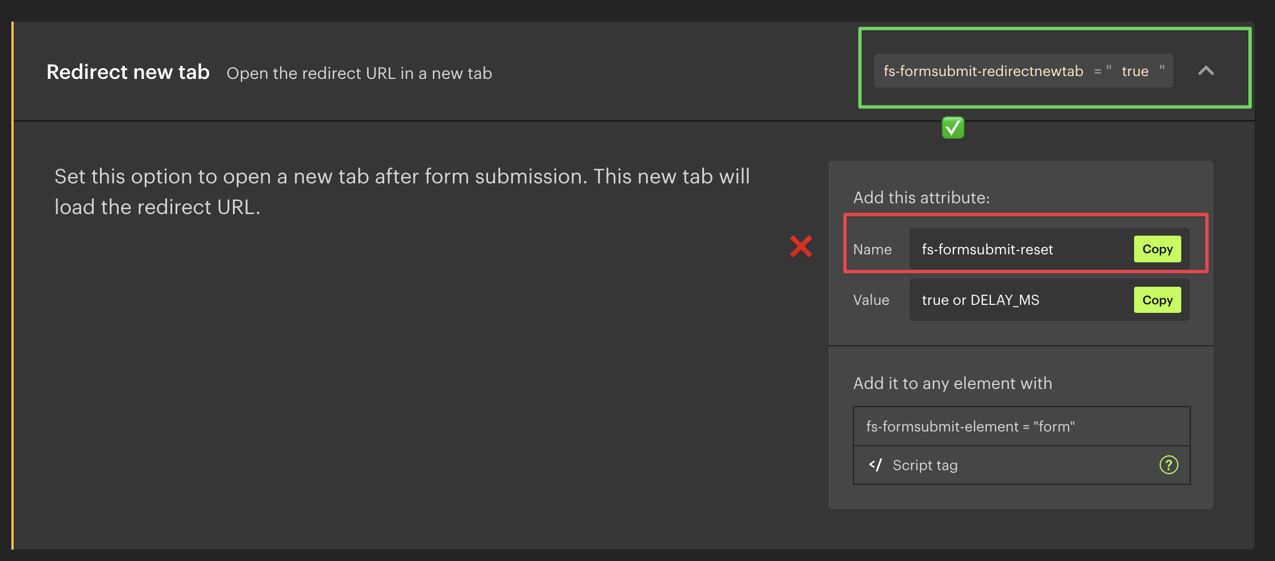Click the green checkmark emoji
Screen dimensions: 1275x561
pos(953,128)
